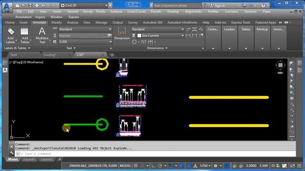Switch to the Analyze ribbon tab
305x171 pixels.
click(72, 22)
